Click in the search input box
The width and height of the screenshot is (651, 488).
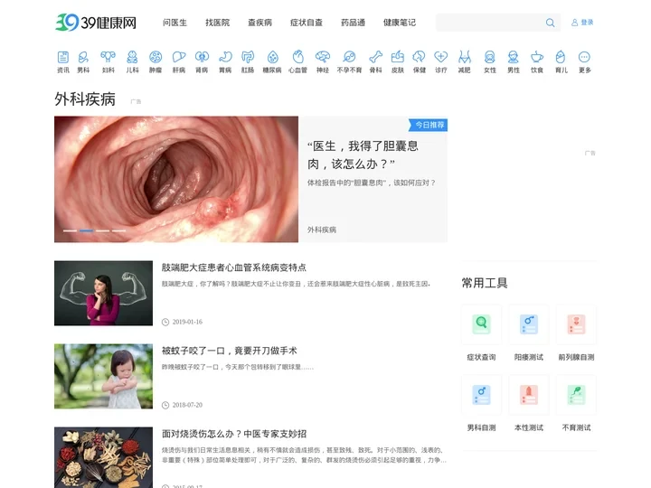coord(491,23)
